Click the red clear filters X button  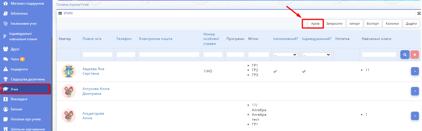pyautogui.click(x=415, y=55)
